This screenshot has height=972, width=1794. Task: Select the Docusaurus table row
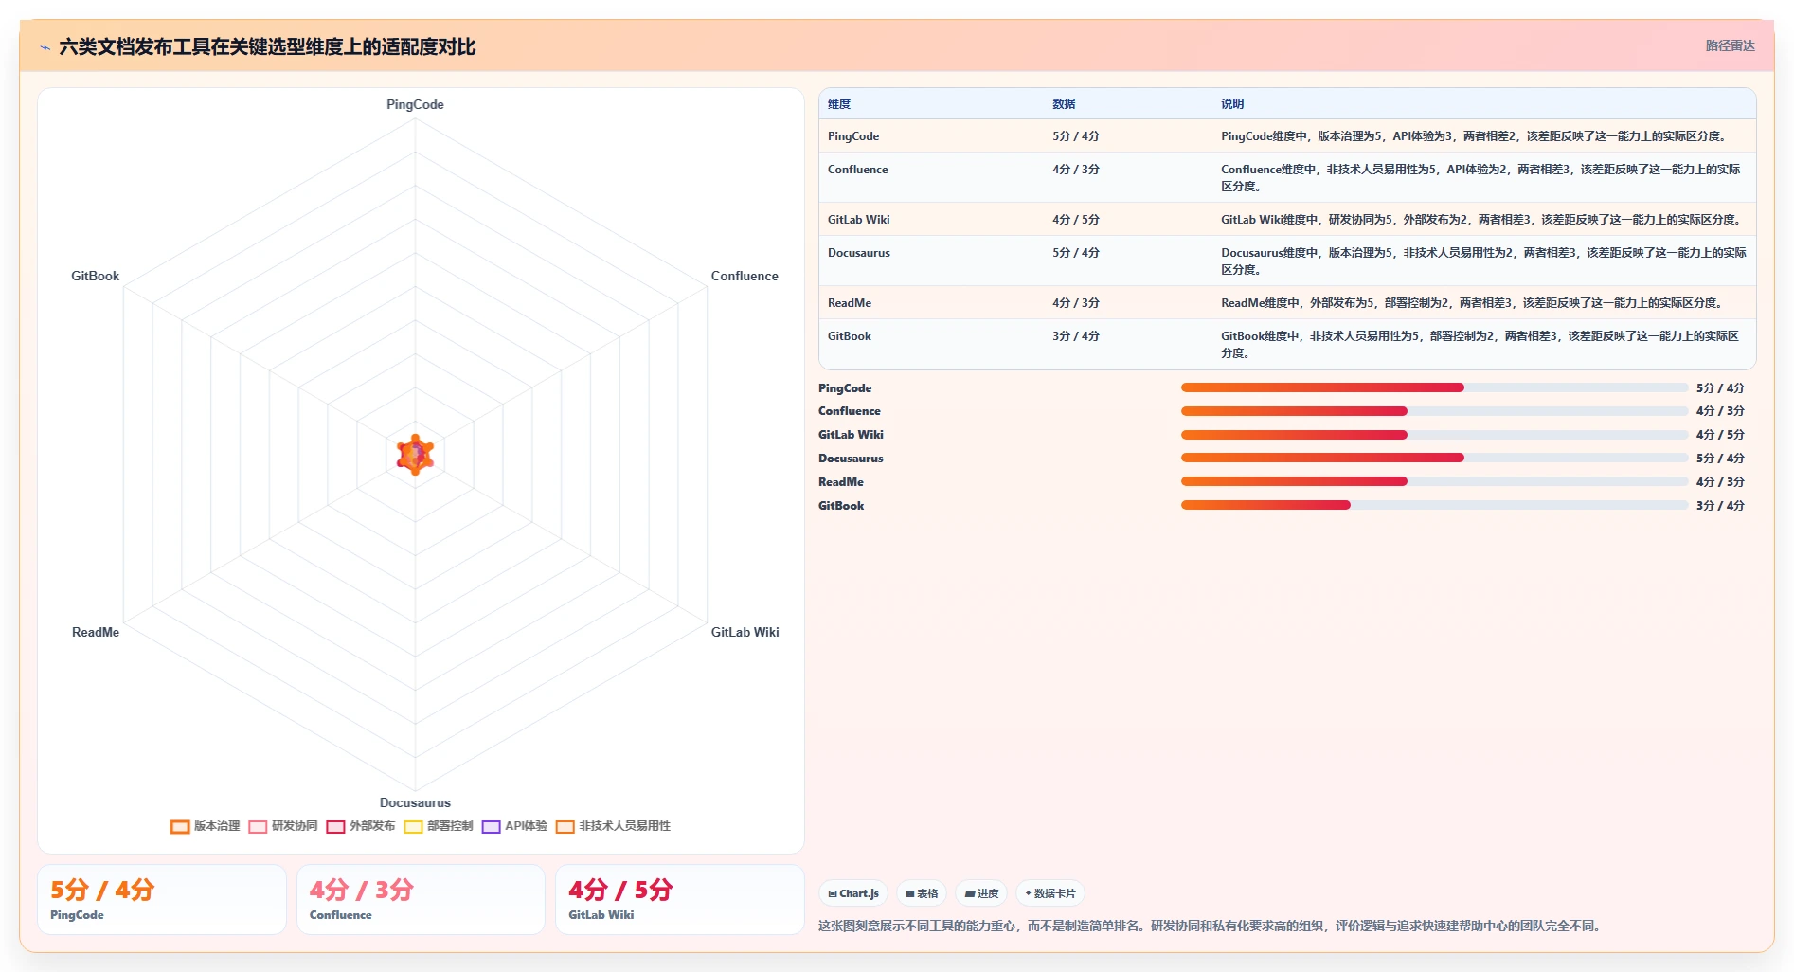(1287, 261)
